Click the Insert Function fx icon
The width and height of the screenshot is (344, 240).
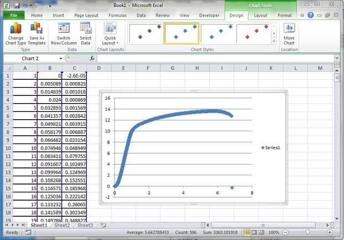[92, 58]
